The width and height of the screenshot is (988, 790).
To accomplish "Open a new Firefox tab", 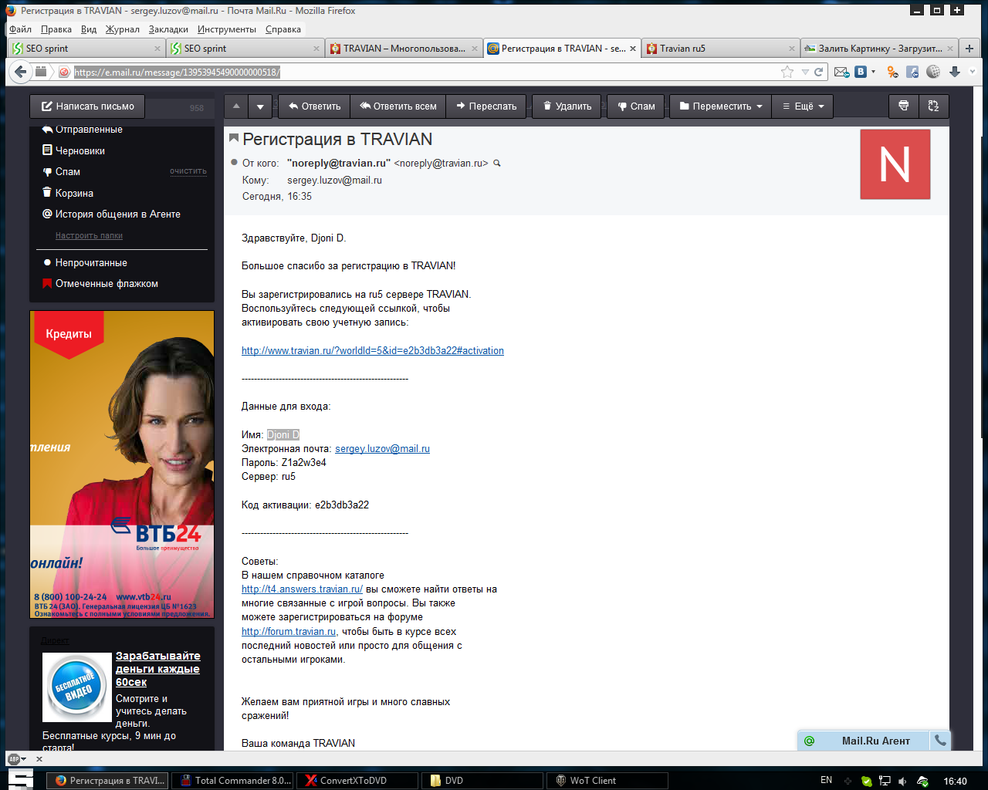I will pyautogui.click(x=969, y=48).
